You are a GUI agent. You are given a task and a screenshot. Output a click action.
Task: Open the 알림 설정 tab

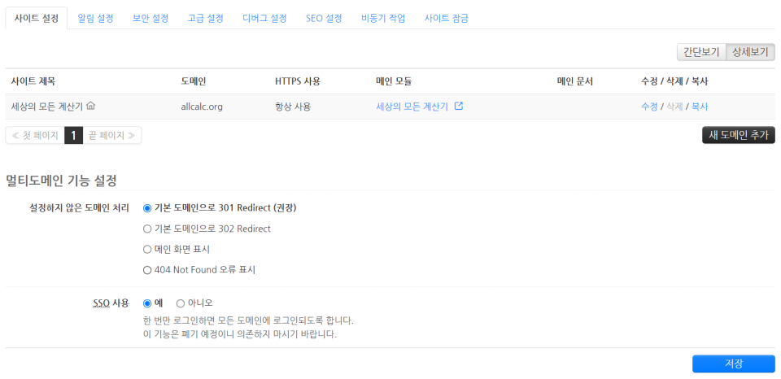[95, 18]
